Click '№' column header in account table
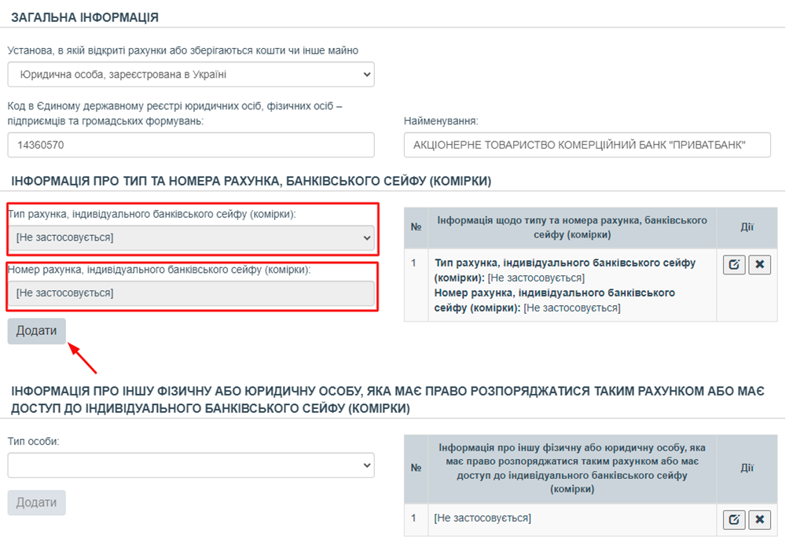789x541 pixels. [417, 227]
